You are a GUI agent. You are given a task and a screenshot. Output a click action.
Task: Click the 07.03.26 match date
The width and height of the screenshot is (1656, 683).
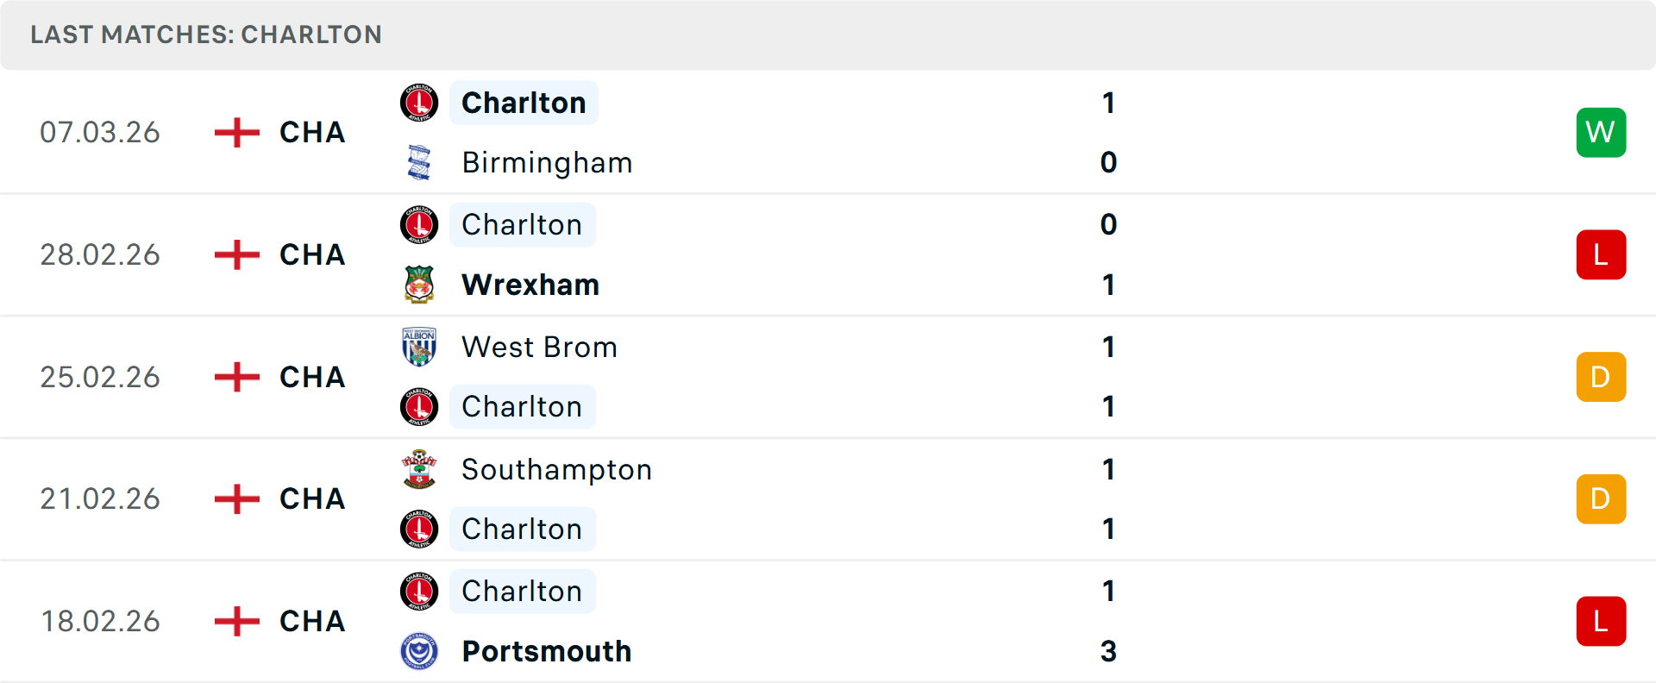click(100, 132)
